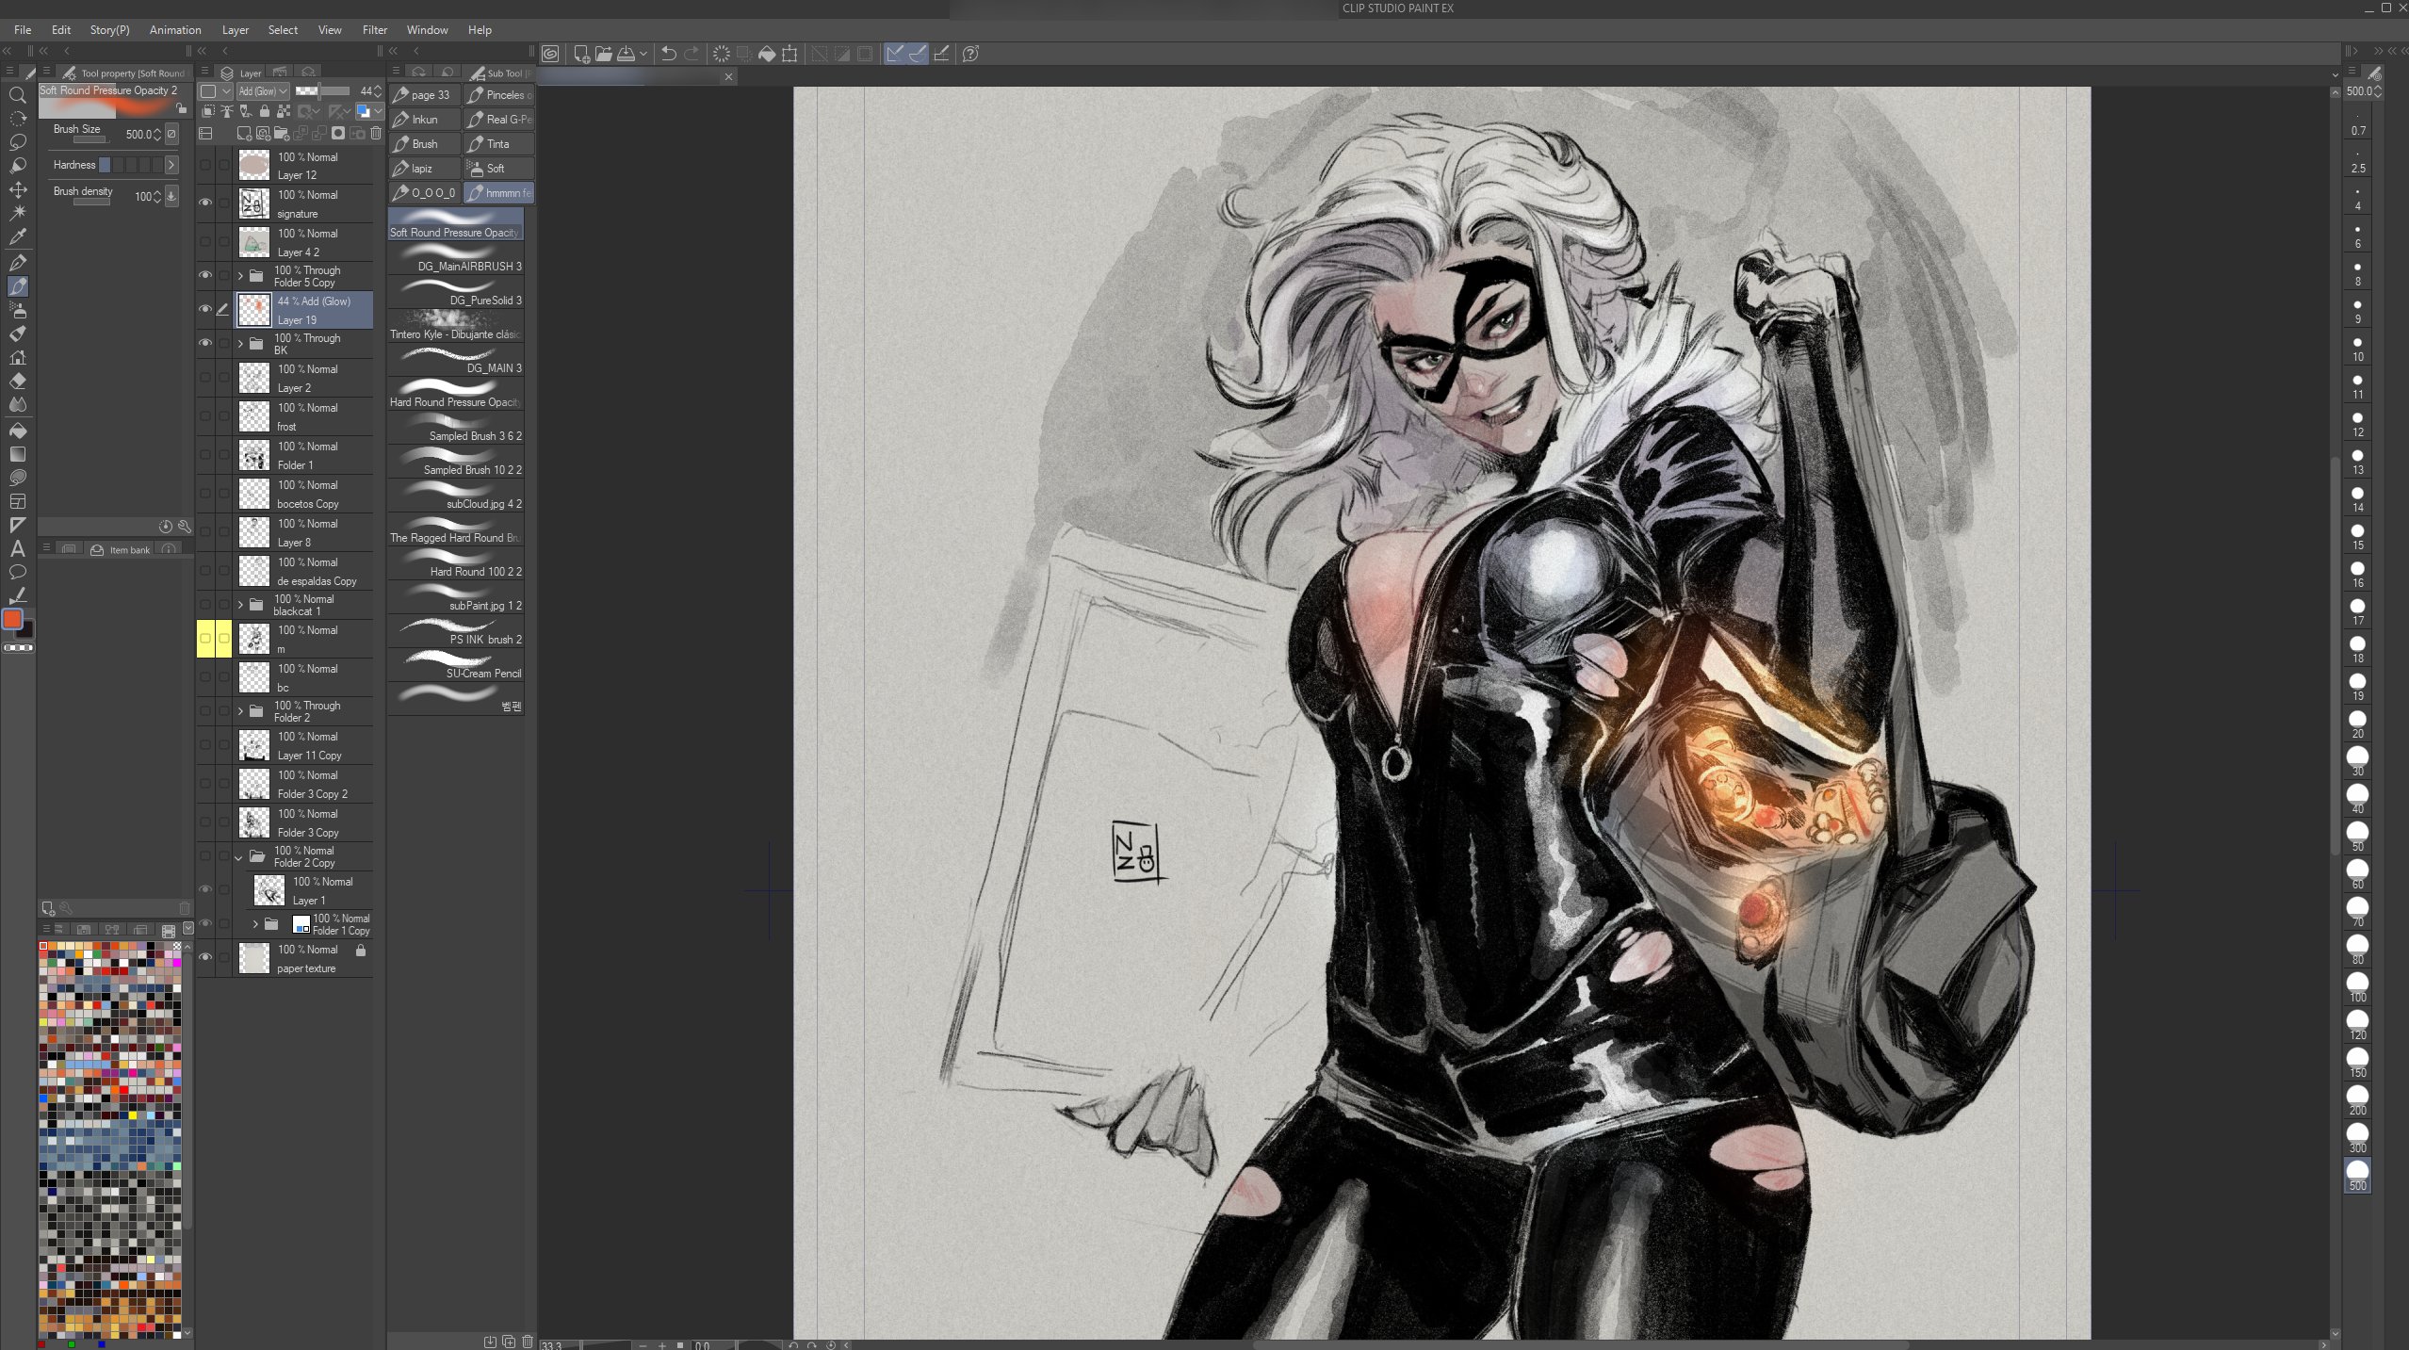Select the Balloon tool

pyautogui.click(x=17, y=572)
